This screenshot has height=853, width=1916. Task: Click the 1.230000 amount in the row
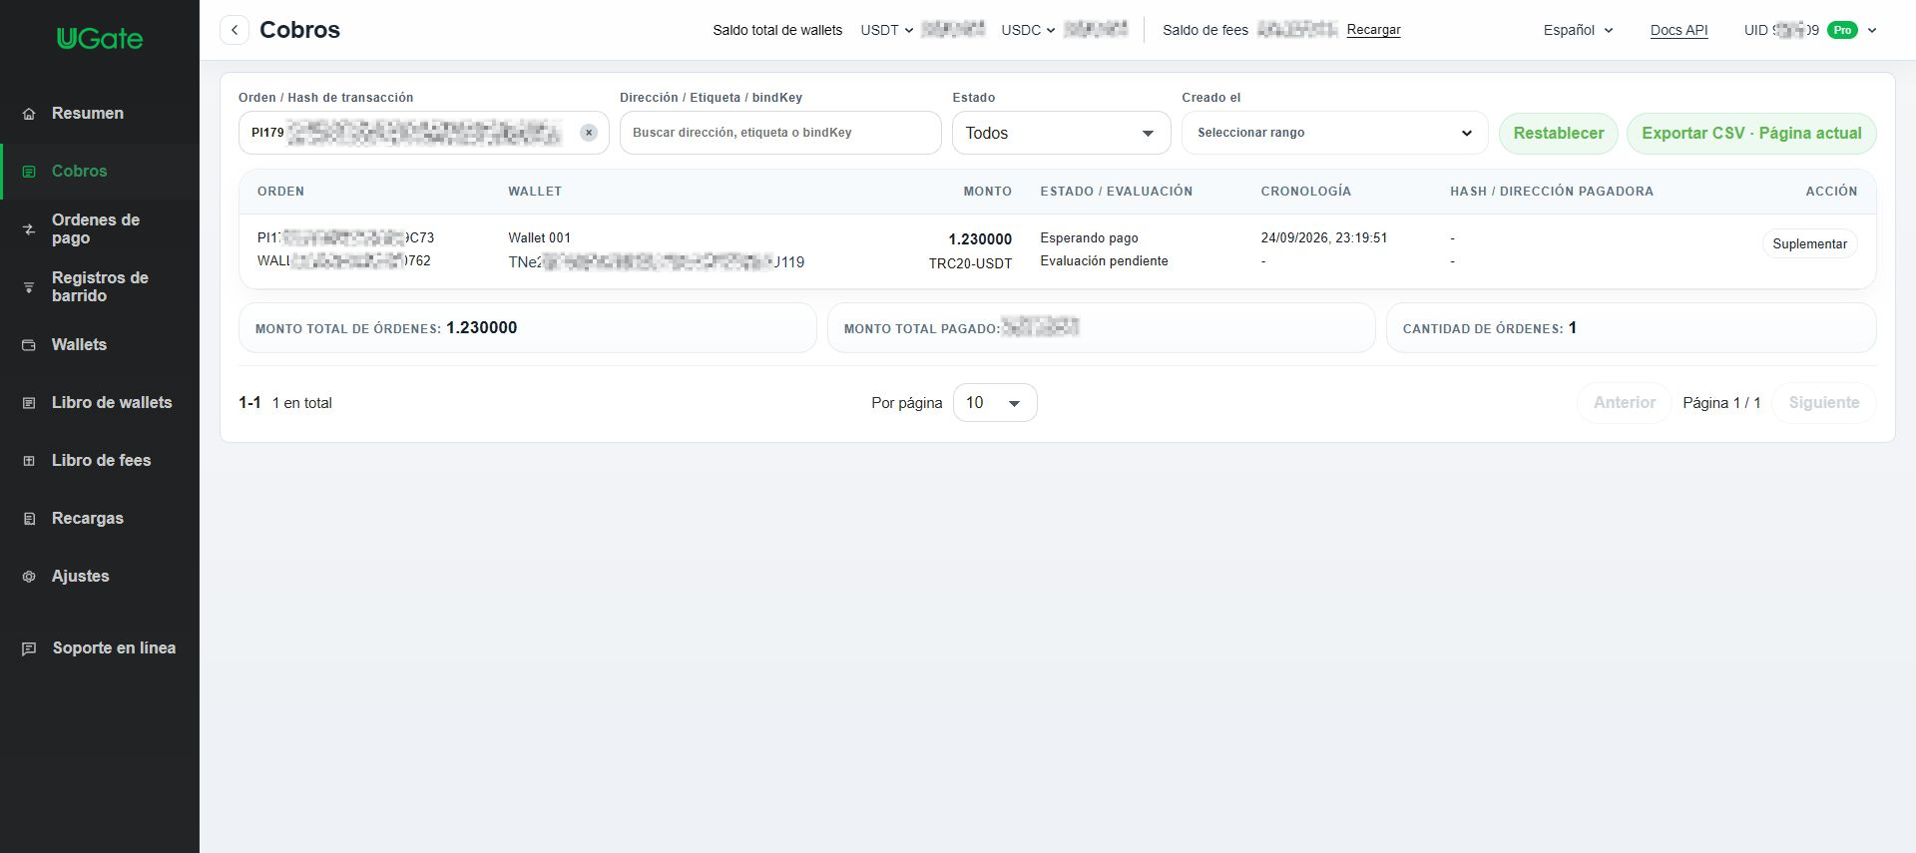980,239
